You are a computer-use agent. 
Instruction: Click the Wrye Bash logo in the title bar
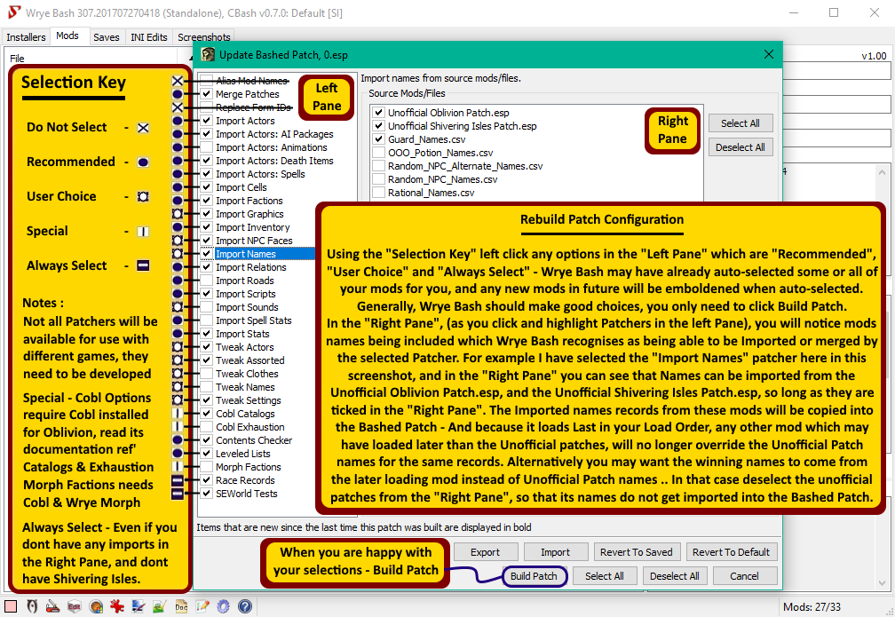14,12
